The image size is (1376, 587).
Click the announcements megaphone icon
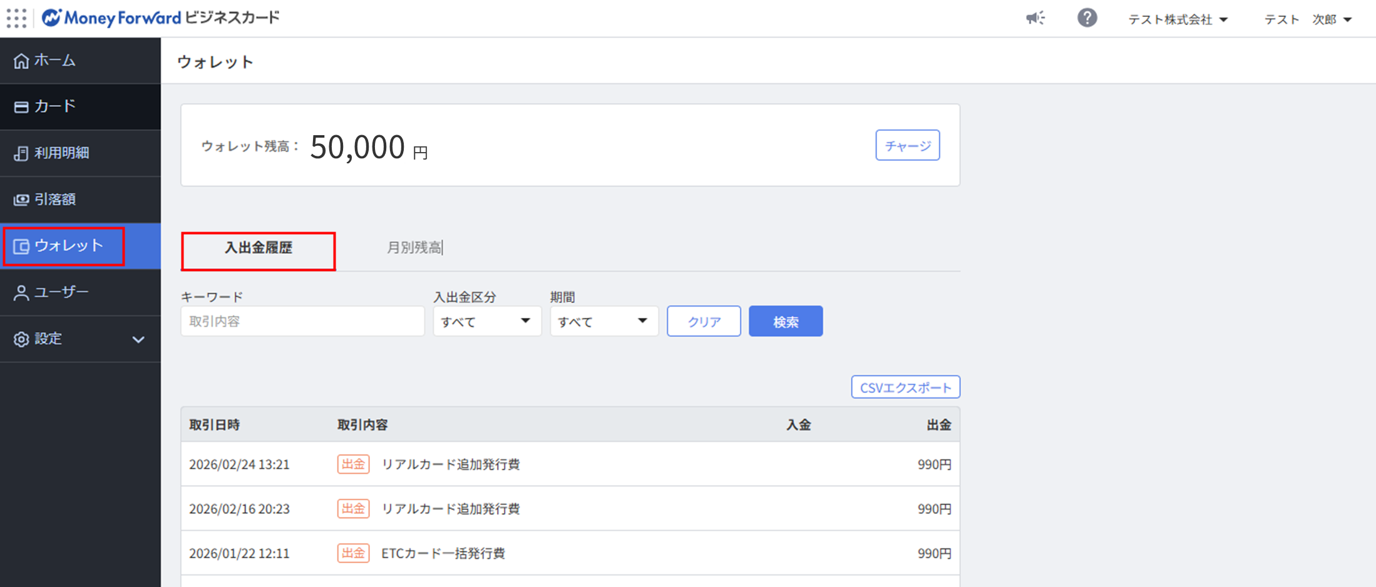coord(1035,18)
